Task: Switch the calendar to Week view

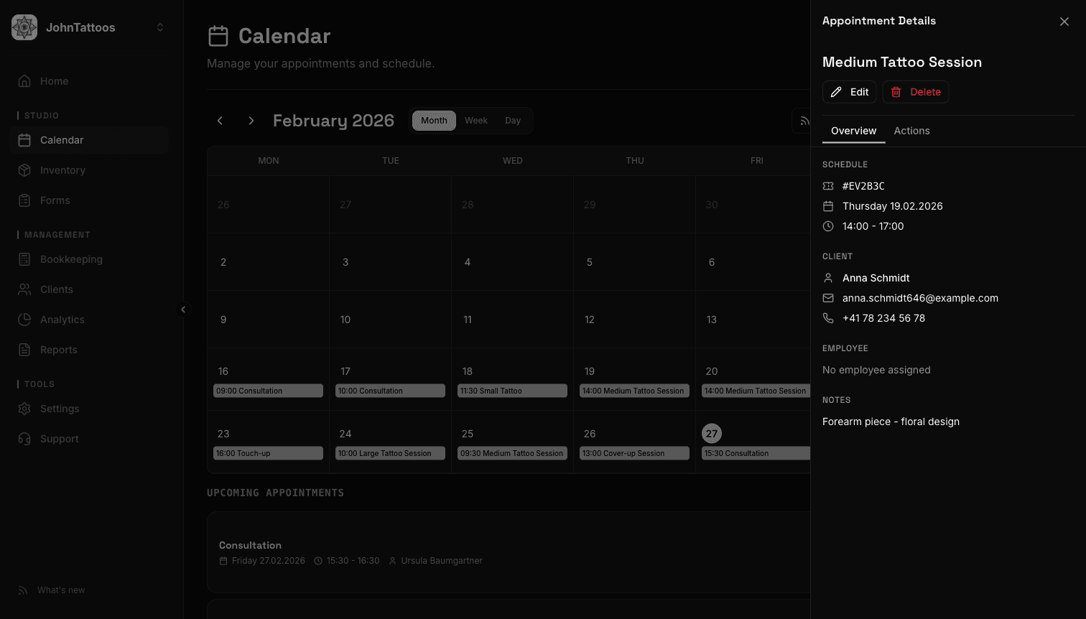Action: pyautogui.click(x=476, y=121)
